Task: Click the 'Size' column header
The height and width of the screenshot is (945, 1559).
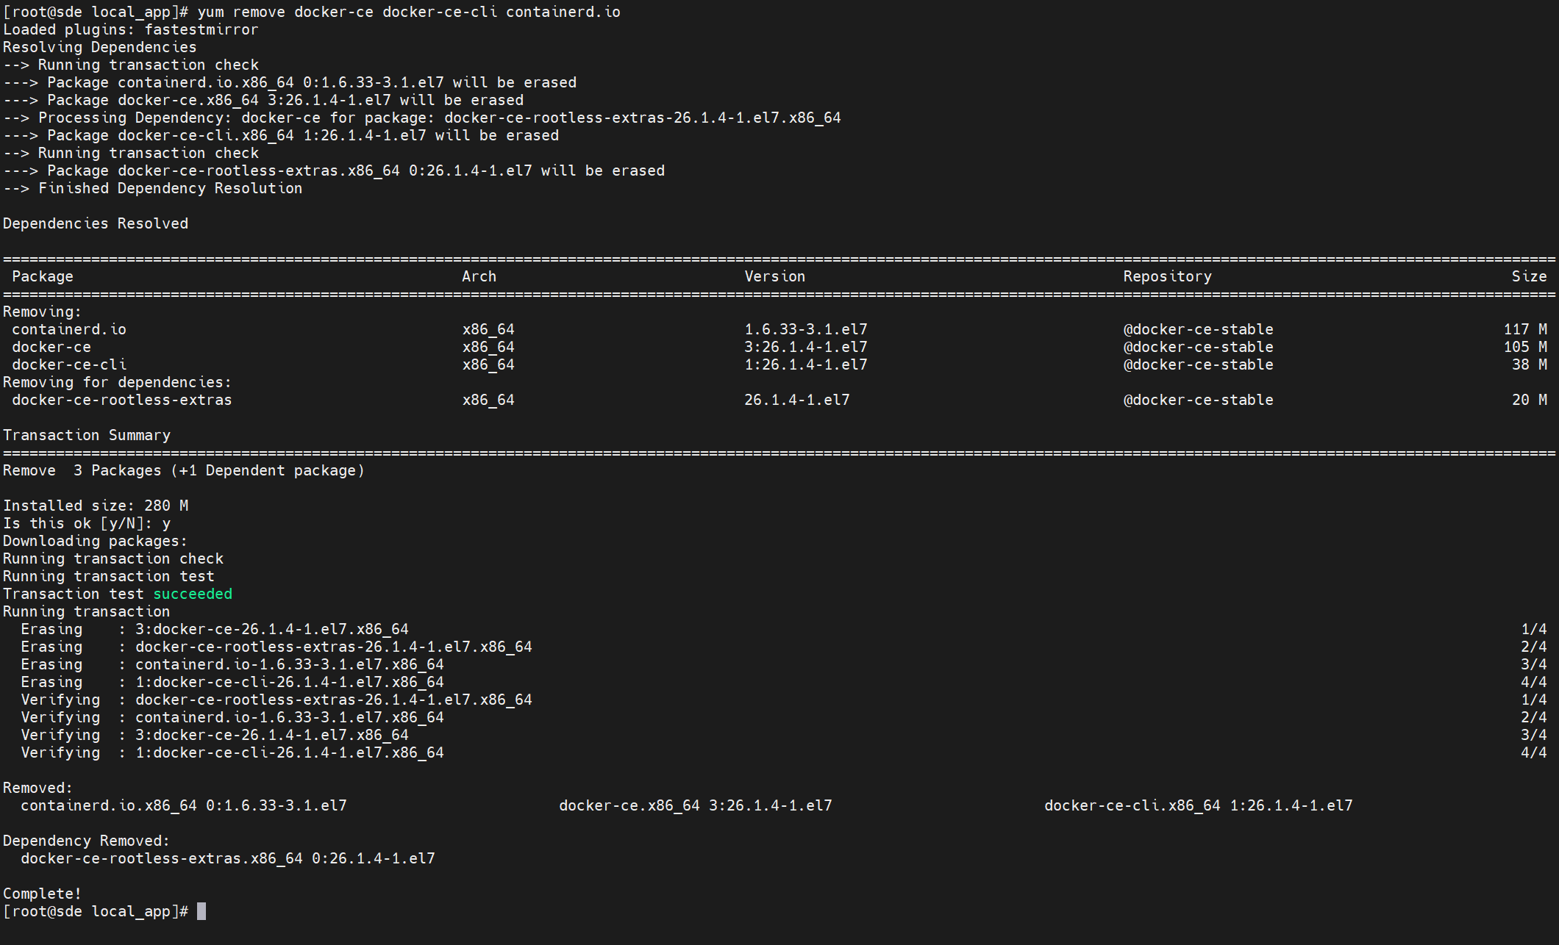Action: click(x=1529, y=276)
